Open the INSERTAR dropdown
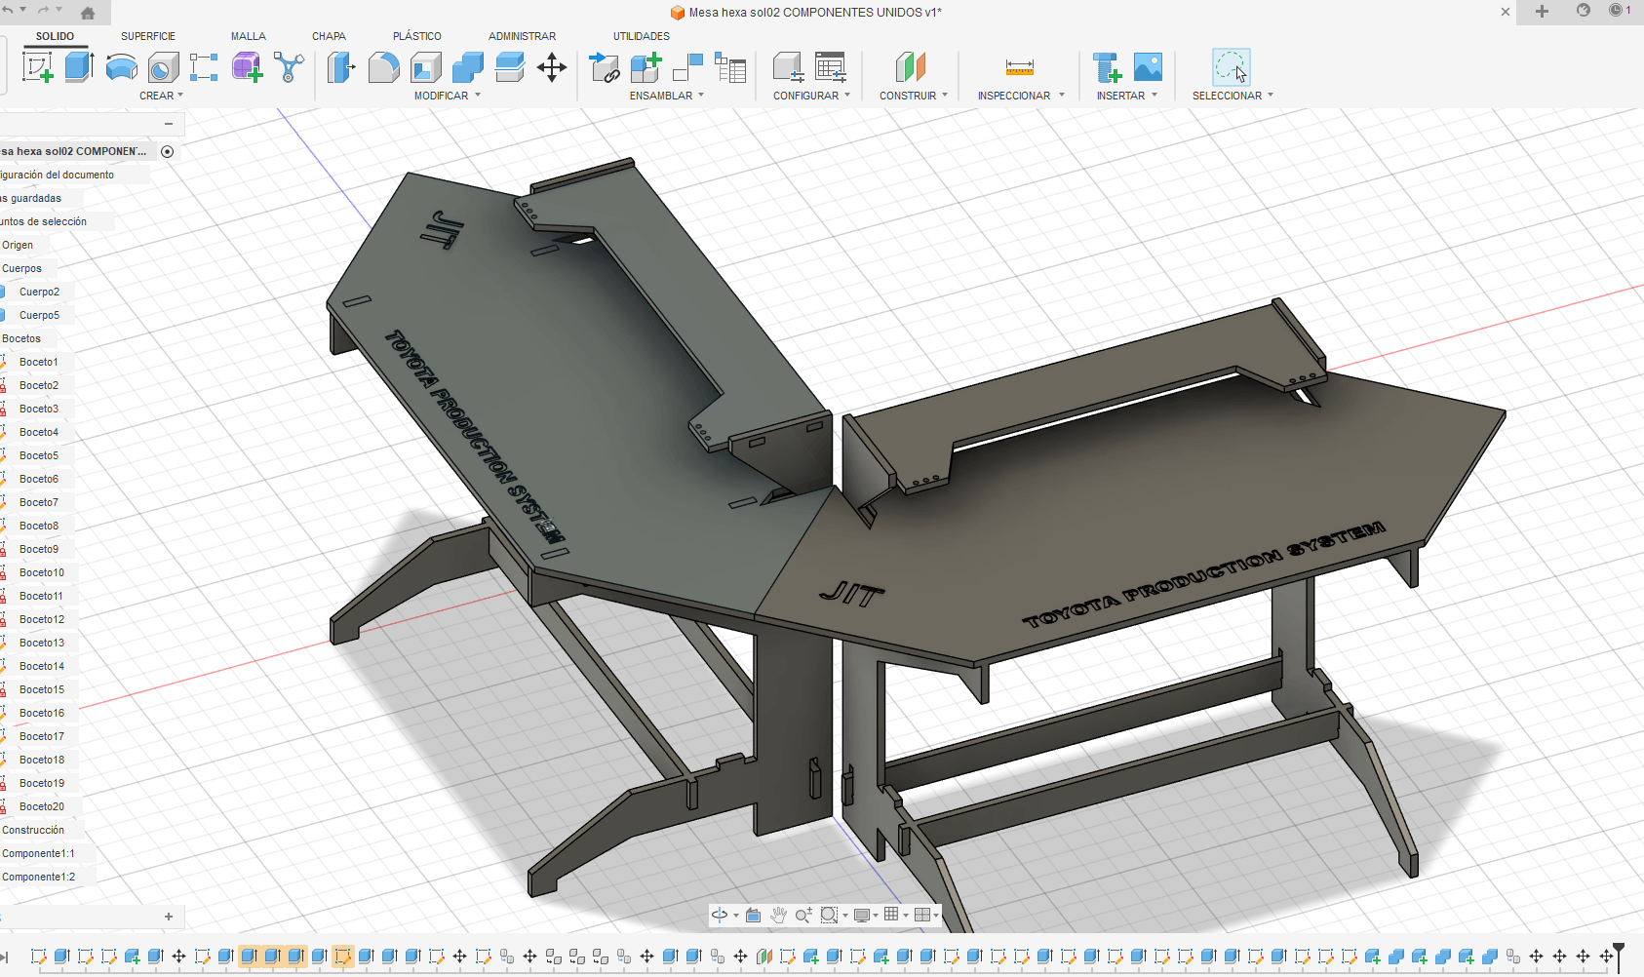The width and height of the screenshot is (1644, 977). point(1127,96)
